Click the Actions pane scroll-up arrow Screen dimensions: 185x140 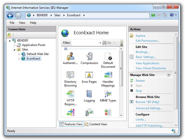point(176,34)
